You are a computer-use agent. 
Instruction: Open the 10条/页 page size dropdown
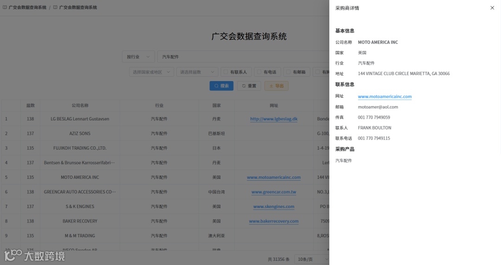click(x=312, y=259)
